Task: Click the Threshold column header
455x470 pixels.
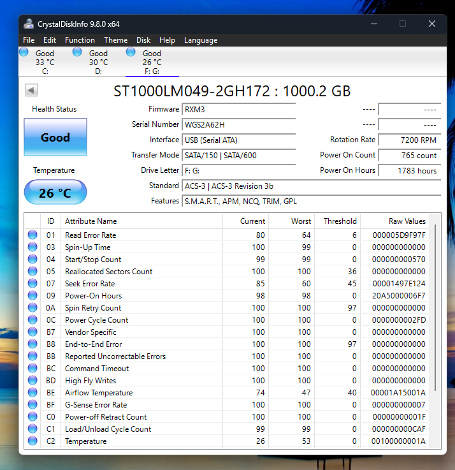Action: (x=337, y=221)
